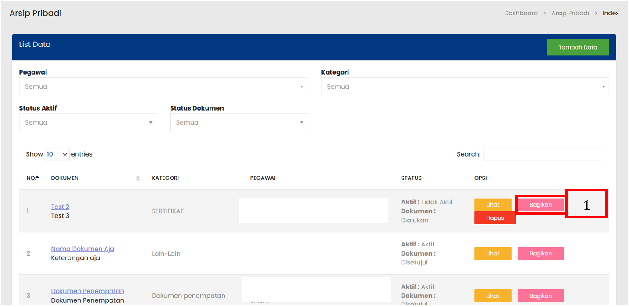Open the Test 2 document link

60,207
